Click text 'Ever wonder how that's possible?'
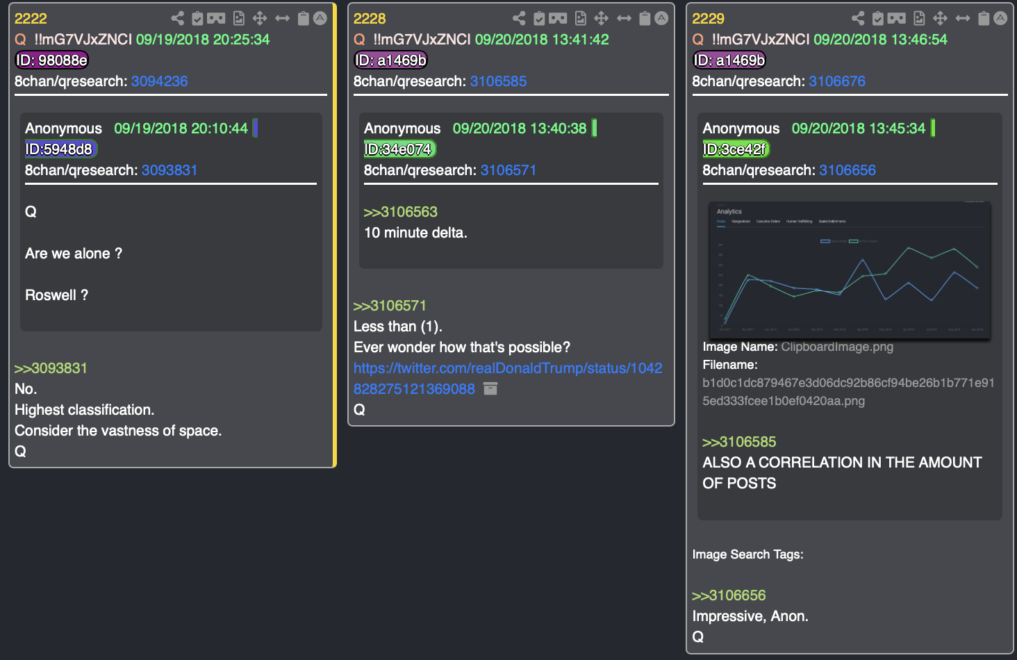 [462, 347]
